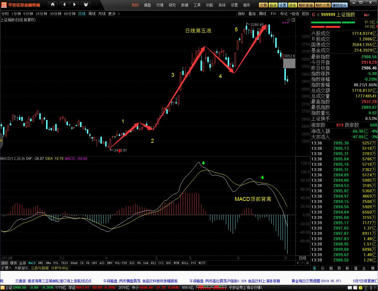Go to the home page icon
The height and width of the screenshot is (291, 378).
[53, 5]
